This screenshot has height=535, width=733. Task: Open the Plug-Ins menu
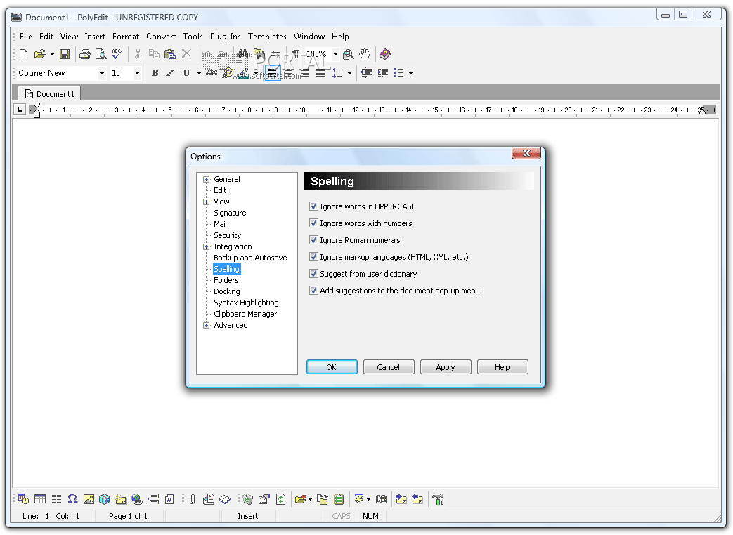(x=225, y=37)
